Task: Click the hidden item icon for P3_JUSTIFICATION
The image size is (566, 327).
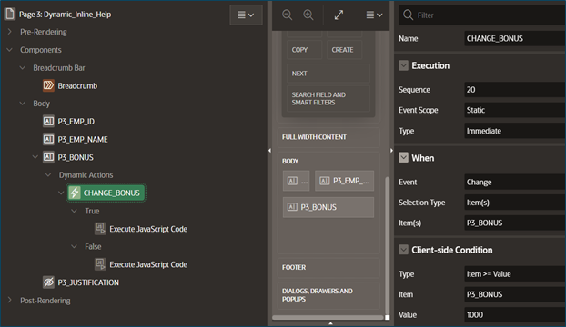Action: pos(49,282)
